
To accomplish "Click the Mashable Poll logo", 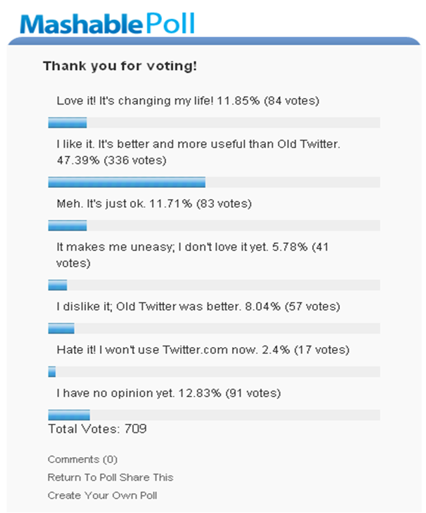I will tap(107, 23).
